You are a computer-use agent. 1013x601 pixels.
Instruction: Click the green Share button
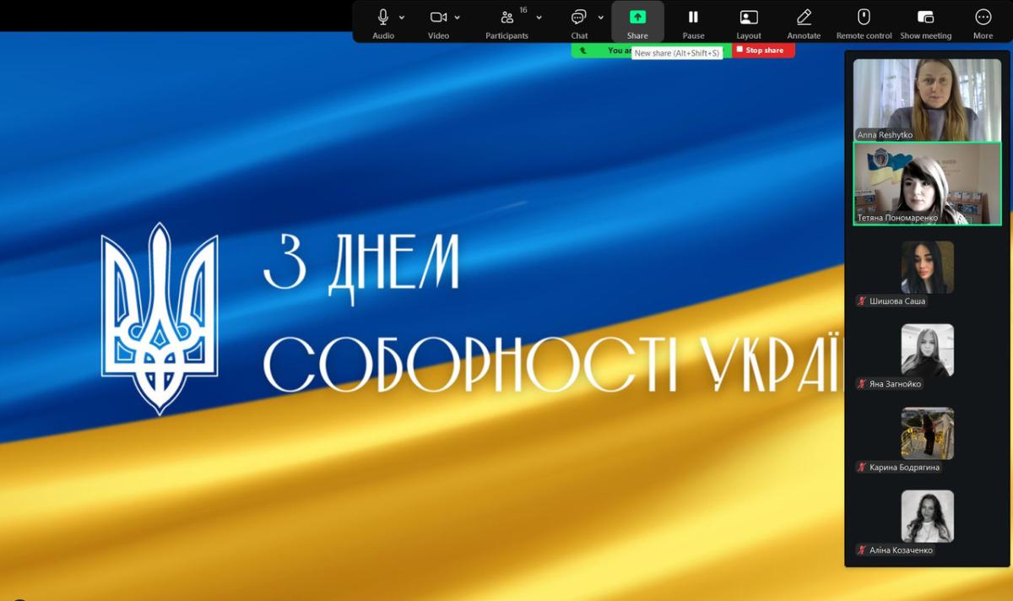(637, 18)
